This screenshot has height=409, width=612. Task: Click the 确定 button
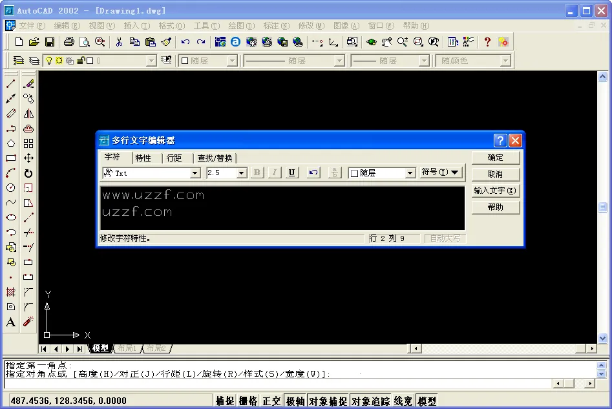495,158
